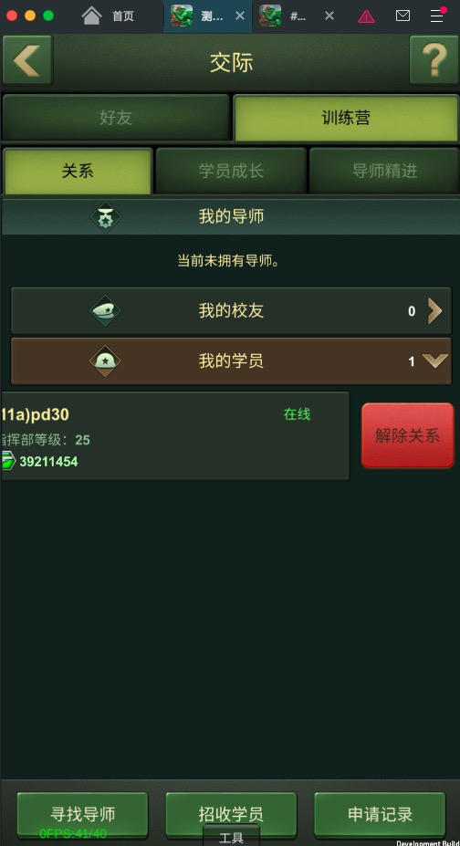460x846 pixels.
Task: Click the 招收学员 button
Action: coord(231,814)
